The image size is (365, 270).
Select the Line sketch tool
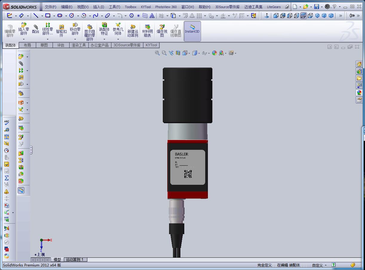click(x=36, y=16)
